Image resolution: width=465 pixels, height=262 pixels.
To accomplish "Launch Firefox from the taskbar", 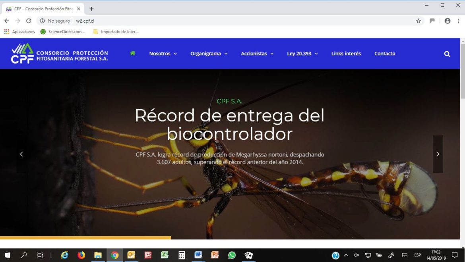I will pyautogui.click(x=81, y=255).
